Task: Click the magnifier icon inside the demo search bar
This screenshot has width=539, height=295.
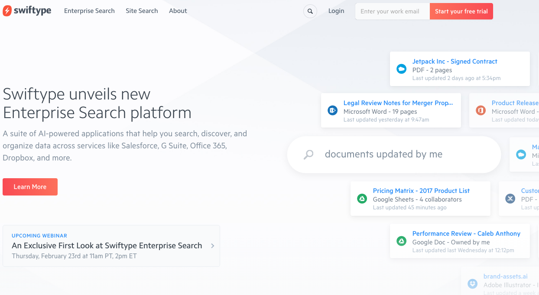Action: click(x=308, y=154)
